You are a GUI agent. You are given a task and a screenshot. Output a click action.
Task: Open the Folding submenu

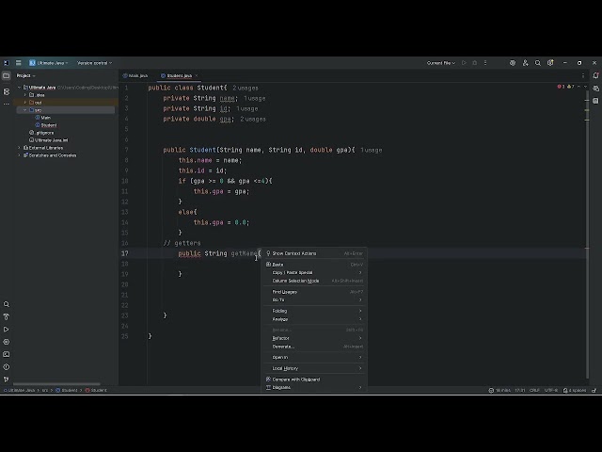pos(314,311)
